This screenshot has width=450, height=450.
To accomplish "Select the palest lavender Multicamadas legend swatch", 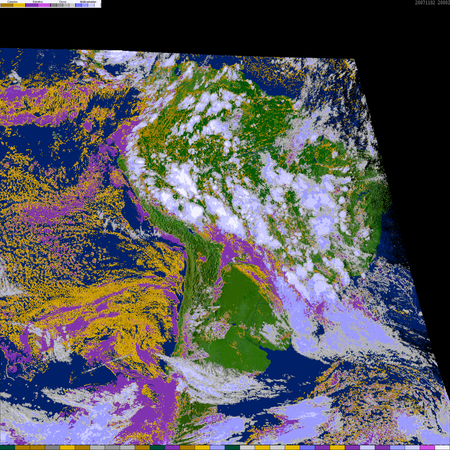I will tap(91, 5).
